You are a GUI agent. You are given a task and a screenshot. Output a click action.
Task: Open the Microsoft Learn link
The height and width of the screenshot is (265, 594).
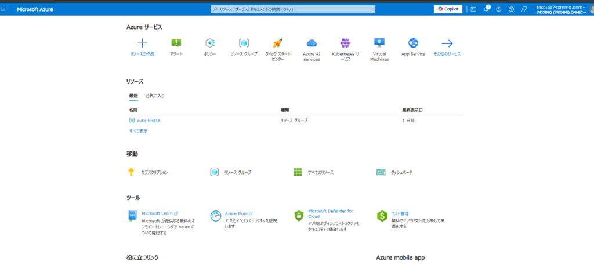160,213
